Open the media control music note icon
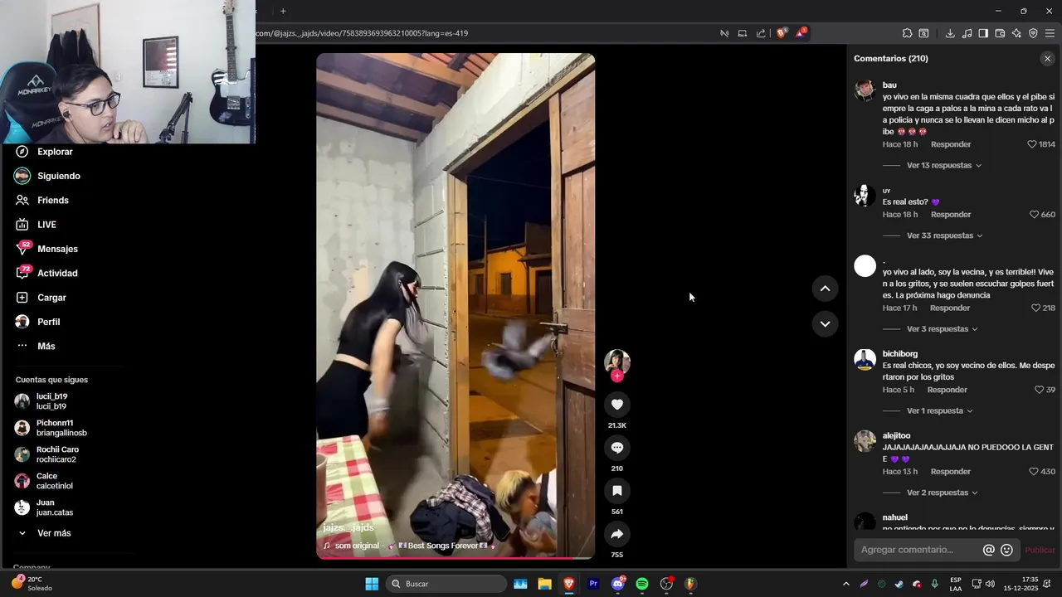The image size is (1062, 597). coord(967,33)
